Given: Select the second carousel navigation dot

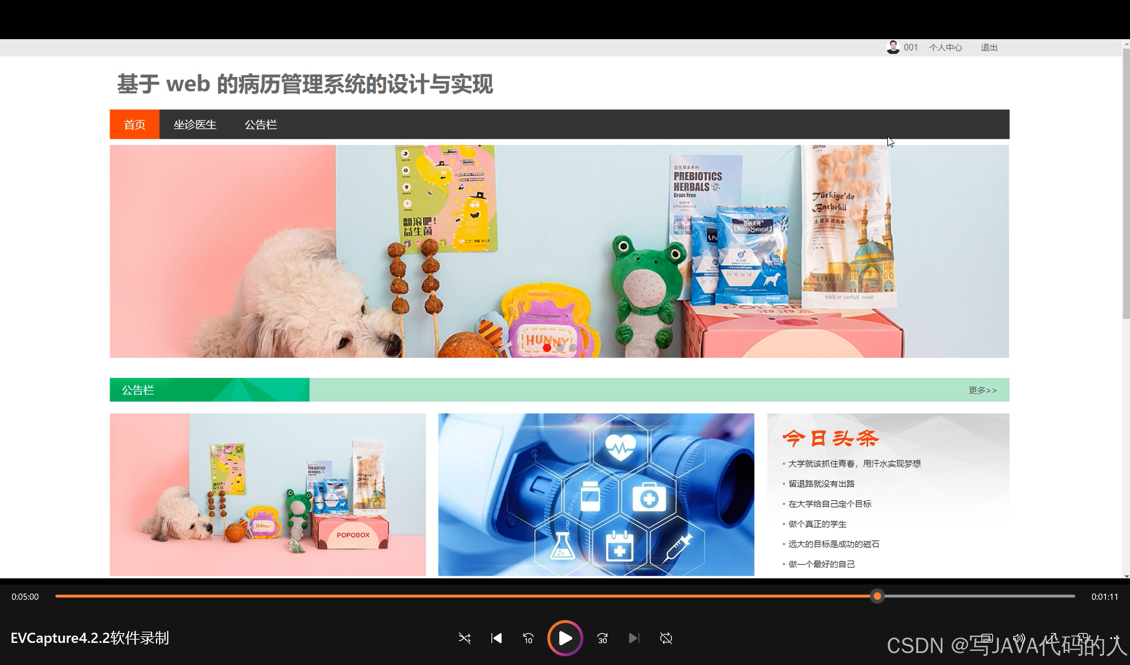Looking at the screenshot, I should pyautogui.click(x=560, y=347).
